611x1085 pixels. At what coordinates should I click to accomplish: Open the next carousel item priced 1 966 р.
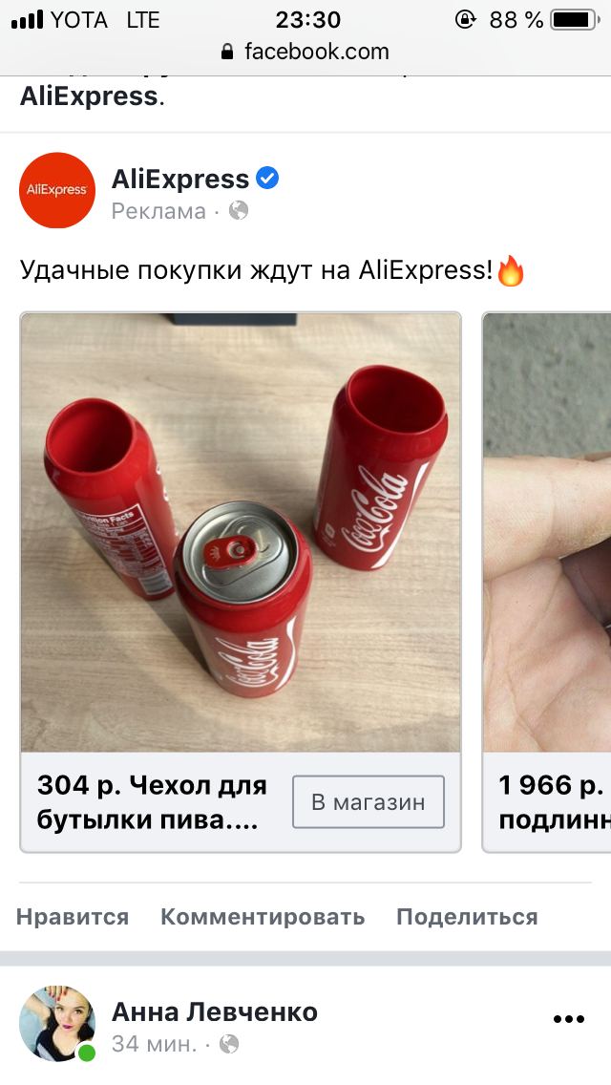point(547,583)
